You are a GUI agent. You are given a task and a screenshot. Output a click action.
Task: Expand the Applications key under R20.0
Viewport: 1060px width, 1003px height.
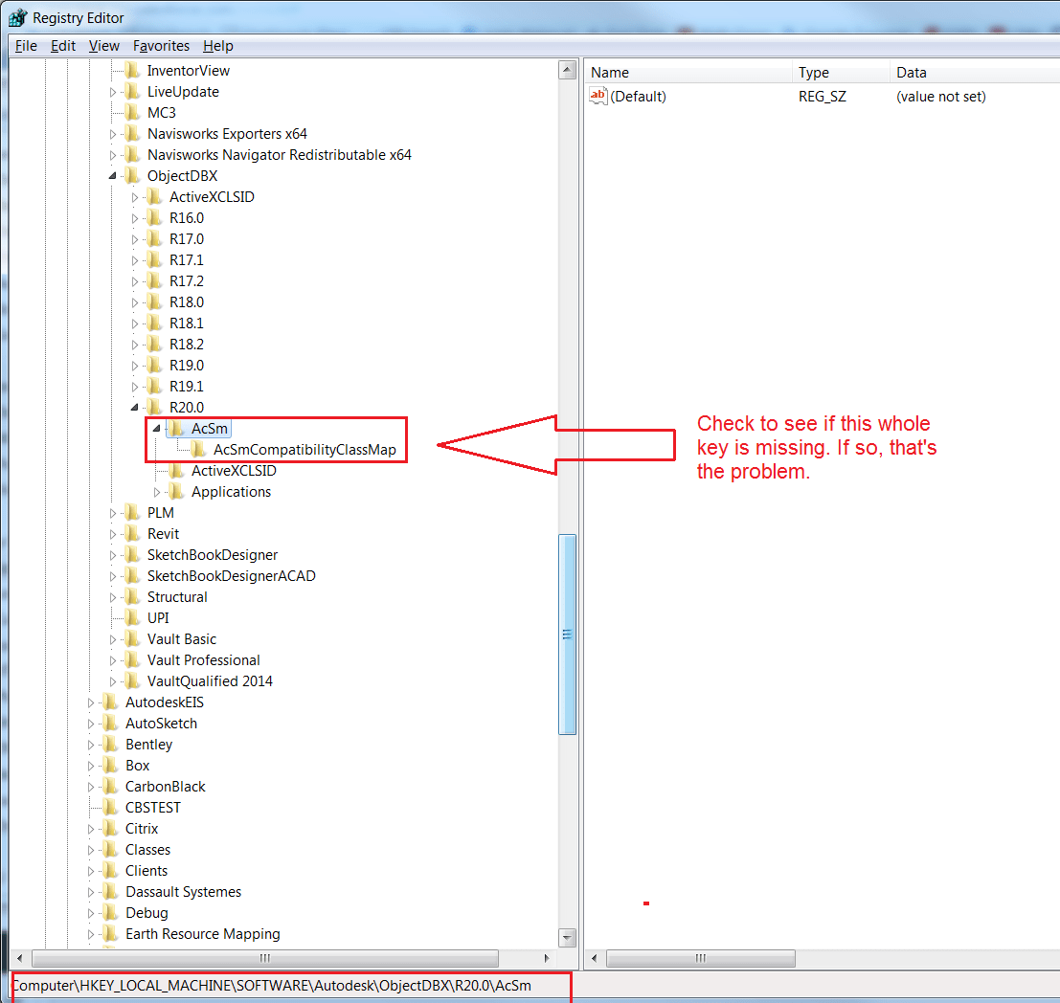(157, 492)
